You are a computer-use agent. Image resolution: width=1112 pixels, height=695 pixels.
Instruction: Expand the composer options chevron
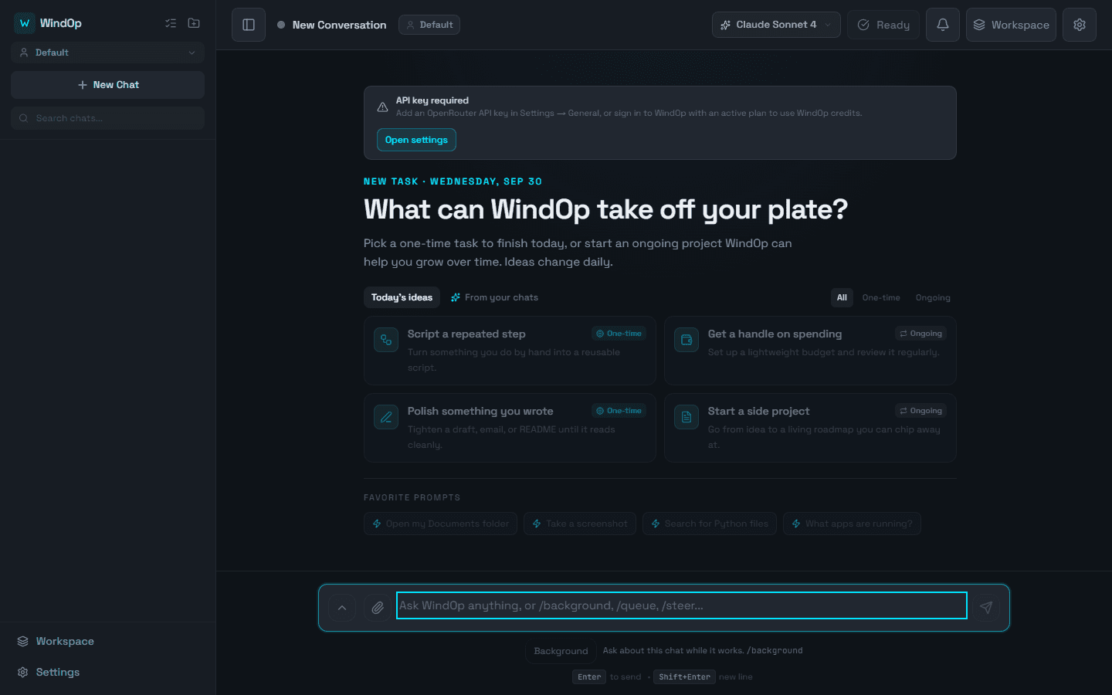tap(342, 608)
